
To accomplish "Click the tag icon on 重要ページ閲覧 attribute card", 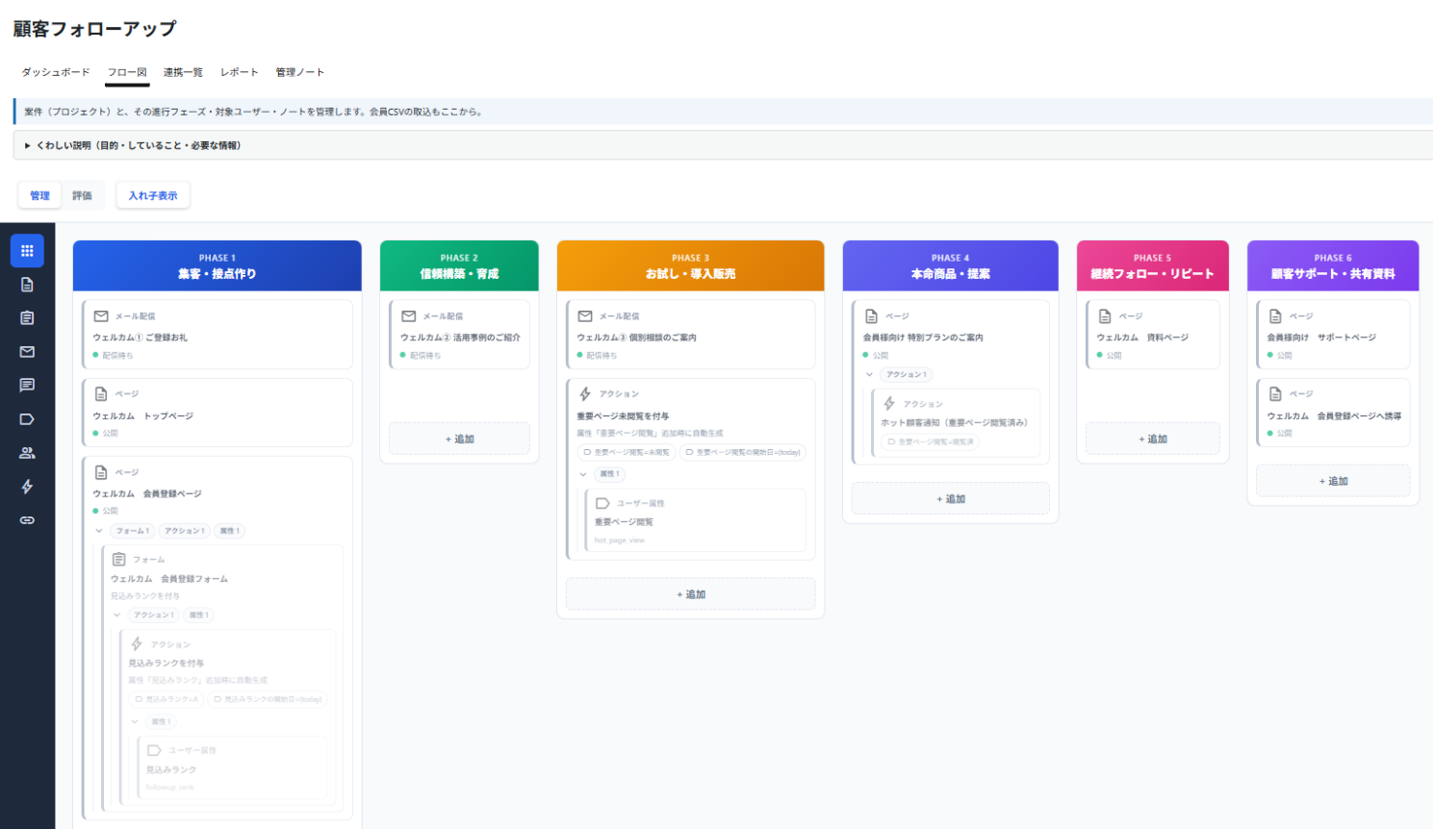I will [x=603, y=503].
